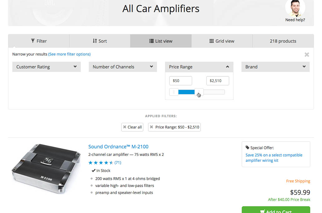Open the amplifier wiring kit savings offer
Screen dimensions: 322x213
[x=274, y=157]
